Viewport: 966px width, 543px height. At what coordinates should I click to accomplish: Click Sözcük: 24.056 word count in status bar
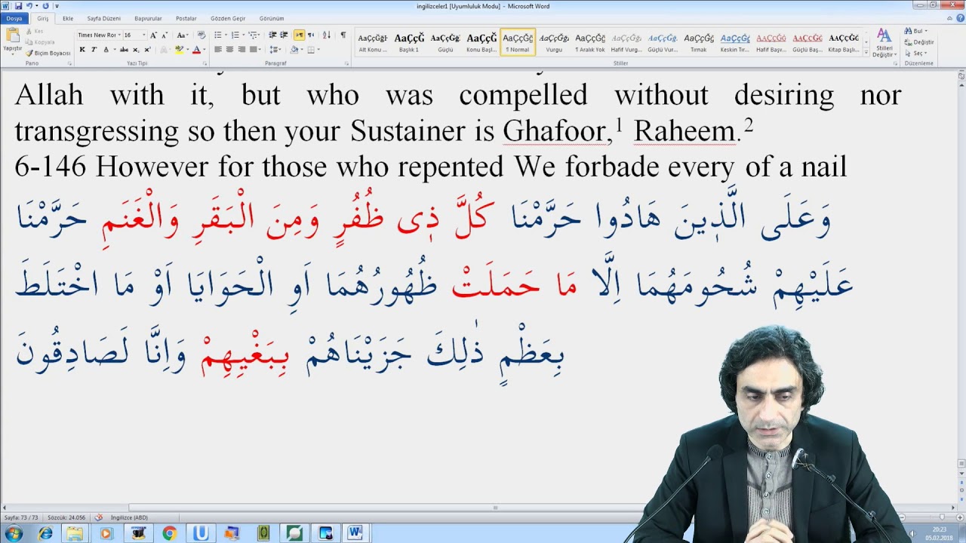pos(66,517)
